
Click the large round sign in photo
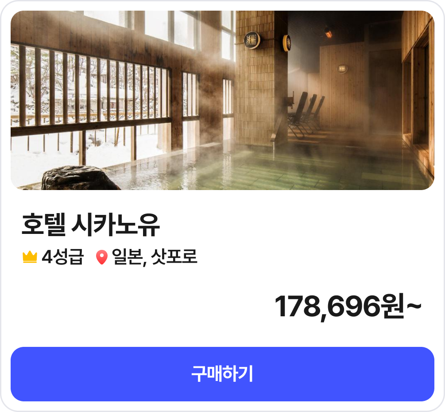tap(252, 40)
